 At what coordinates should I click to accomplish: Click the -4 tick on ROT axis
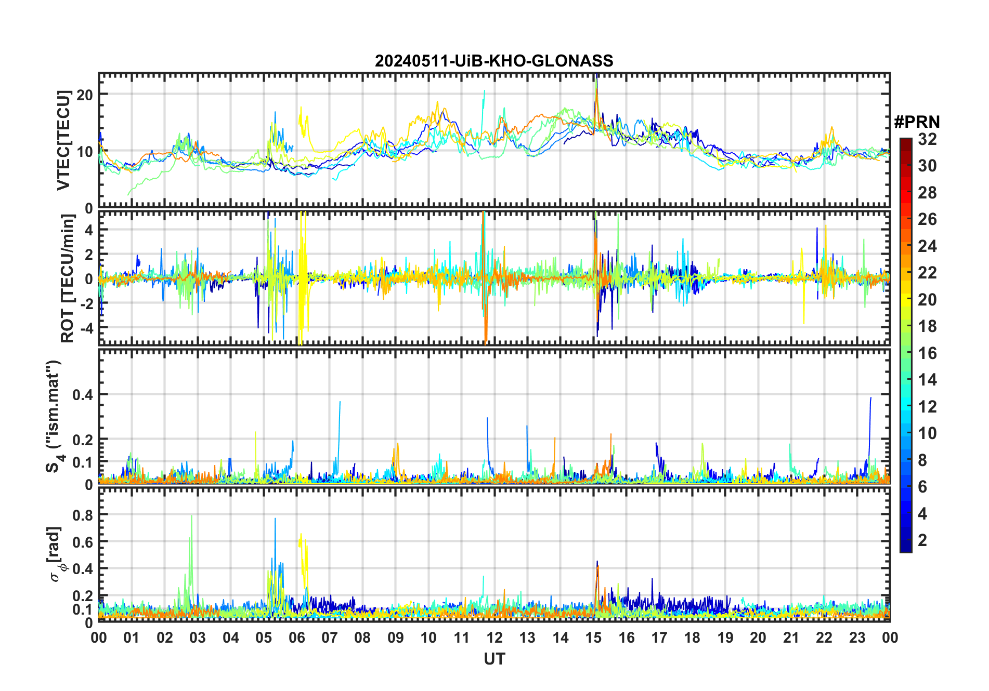pos(87,328)
